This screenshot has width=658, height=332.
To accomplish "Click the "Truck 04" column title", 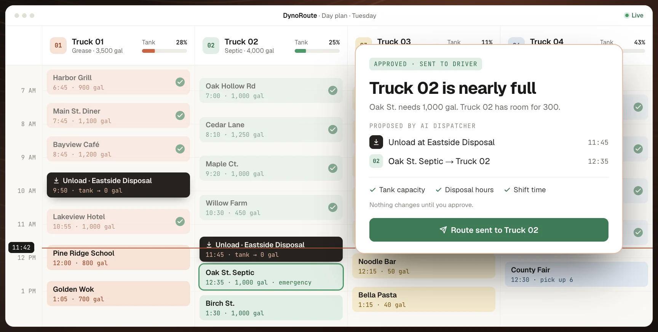I will pos(547,41).
